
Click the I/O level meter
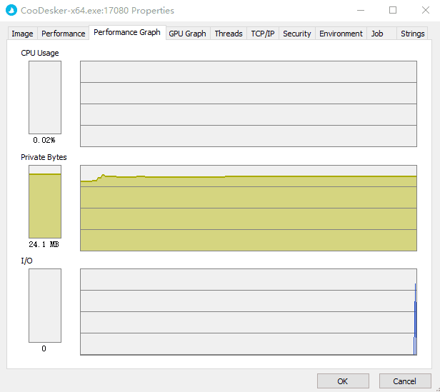44,305
